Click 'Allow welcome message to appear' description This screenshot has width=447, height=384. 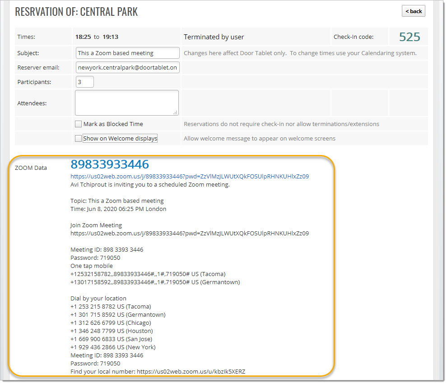[260, 138]
